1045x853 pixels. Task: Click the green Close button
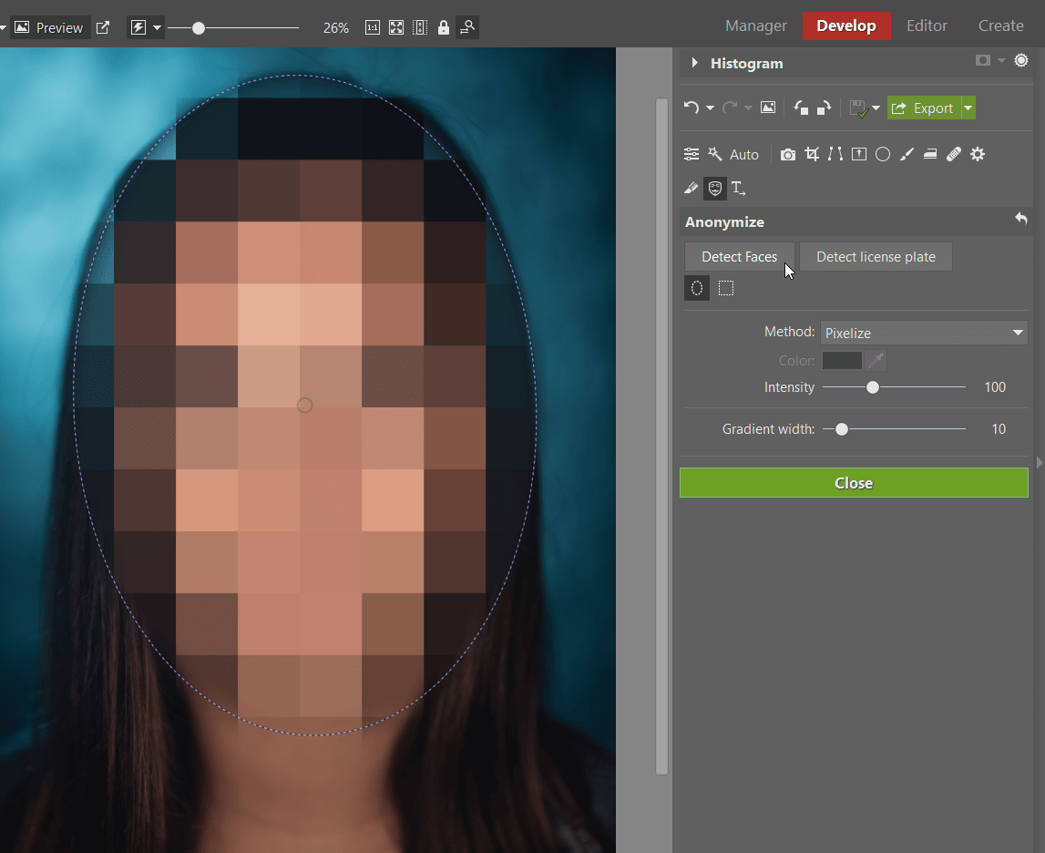(x=854, y=482)
